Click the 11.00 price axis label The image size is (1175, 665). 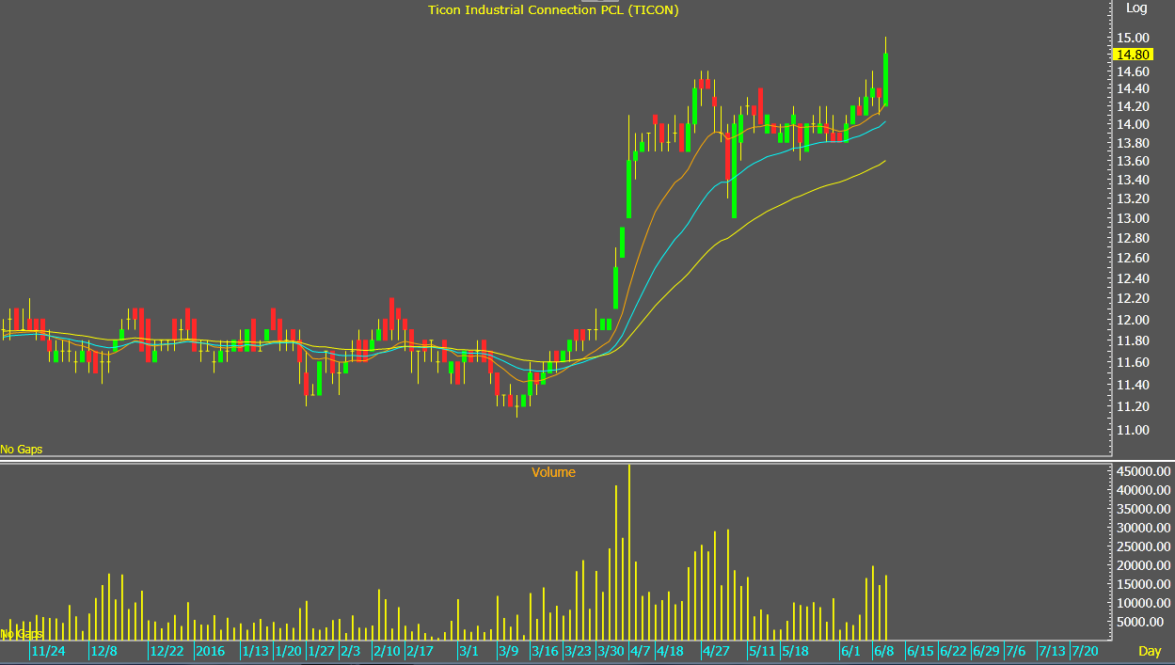tap(1132, 430)
